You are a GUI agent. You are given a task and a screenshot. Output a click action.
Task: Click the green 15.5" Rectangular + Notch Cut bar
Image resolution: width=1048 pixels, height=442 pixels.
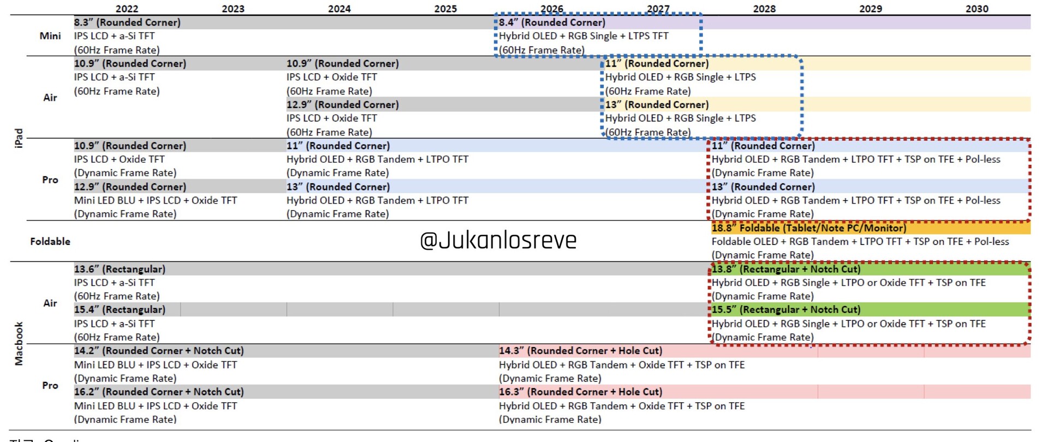(870, 310)
